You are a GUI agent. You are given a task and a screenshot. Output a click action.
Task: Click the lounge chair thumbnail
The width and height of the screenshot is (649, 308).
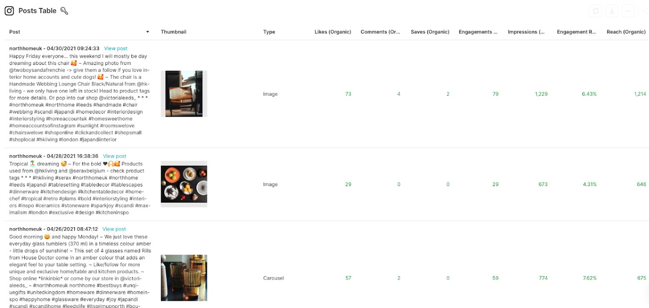[183, 94]
